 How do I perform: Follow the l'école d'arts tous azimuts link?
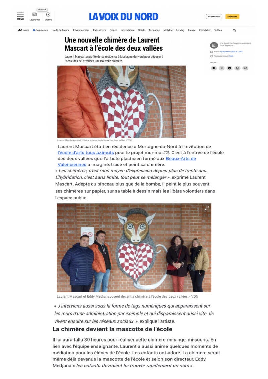(x=86, y=153)
